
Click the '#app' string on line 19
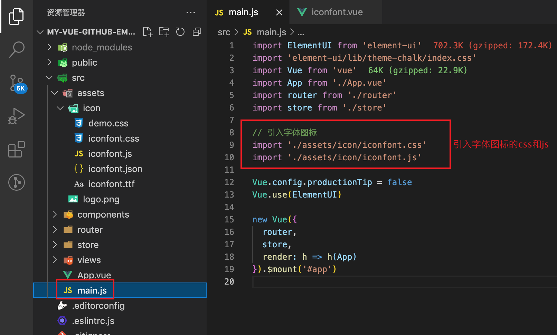[x=317, y=269]
